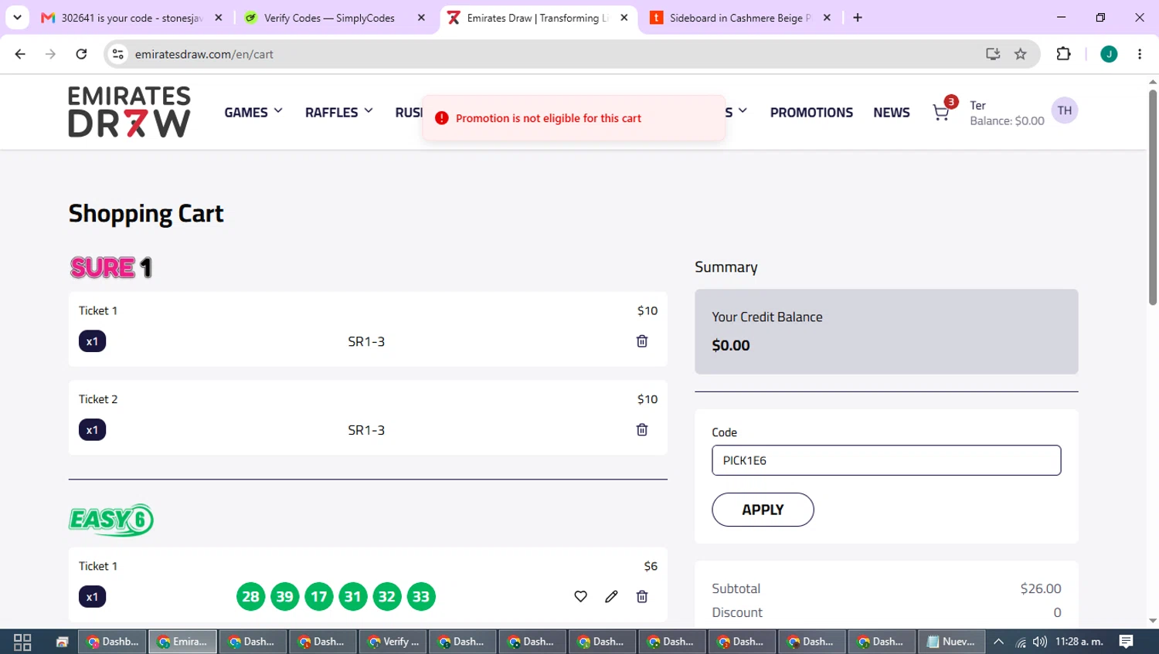Open a new browser tab

click(x=858, y=18)
